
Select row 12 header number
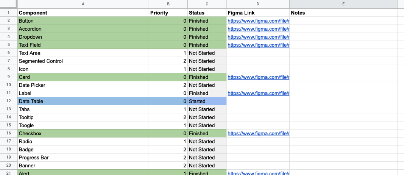coord(8,101)
